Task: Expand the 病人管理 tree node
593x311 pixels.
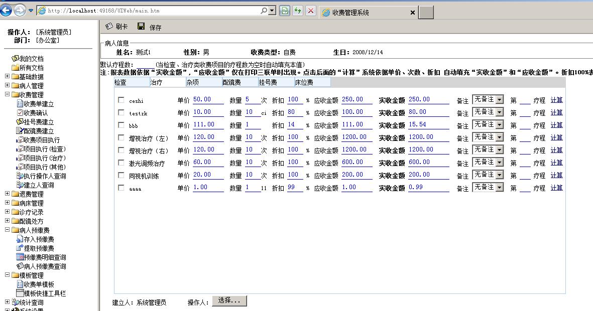Action: pos(7,85)
